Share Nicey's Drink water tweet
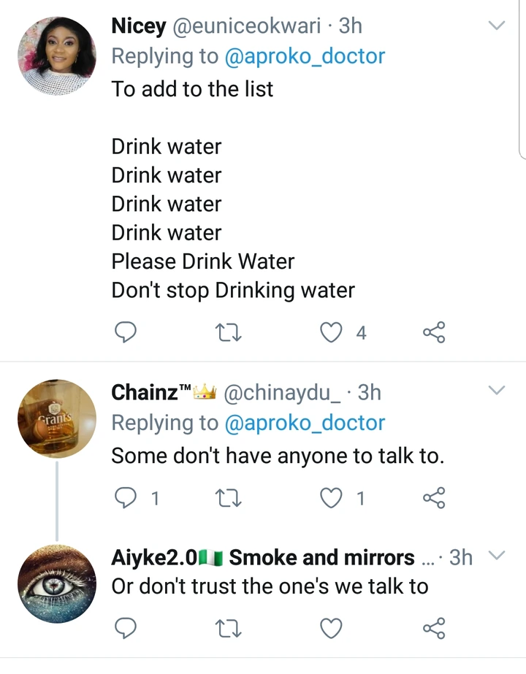526x674 pixels. (434, 333)
